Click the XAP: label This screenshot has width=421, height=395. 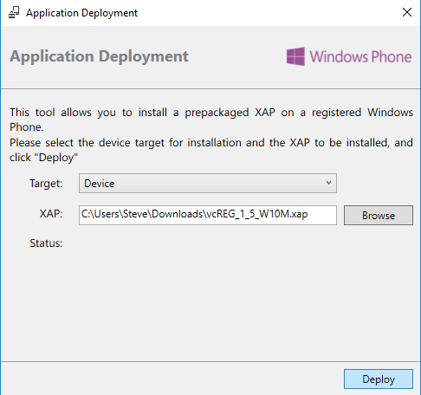tap(51, 214)
